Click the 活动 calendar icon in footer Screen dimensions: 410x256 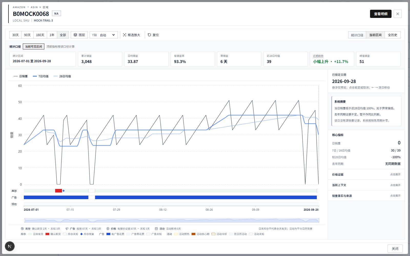[x=156, y=229]
